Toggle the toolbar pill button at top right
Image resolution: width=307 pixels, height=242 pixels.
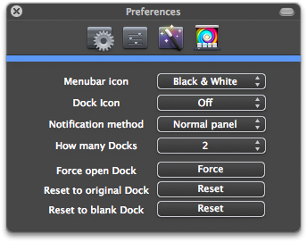pyautogui.click(x=287, y=12)
